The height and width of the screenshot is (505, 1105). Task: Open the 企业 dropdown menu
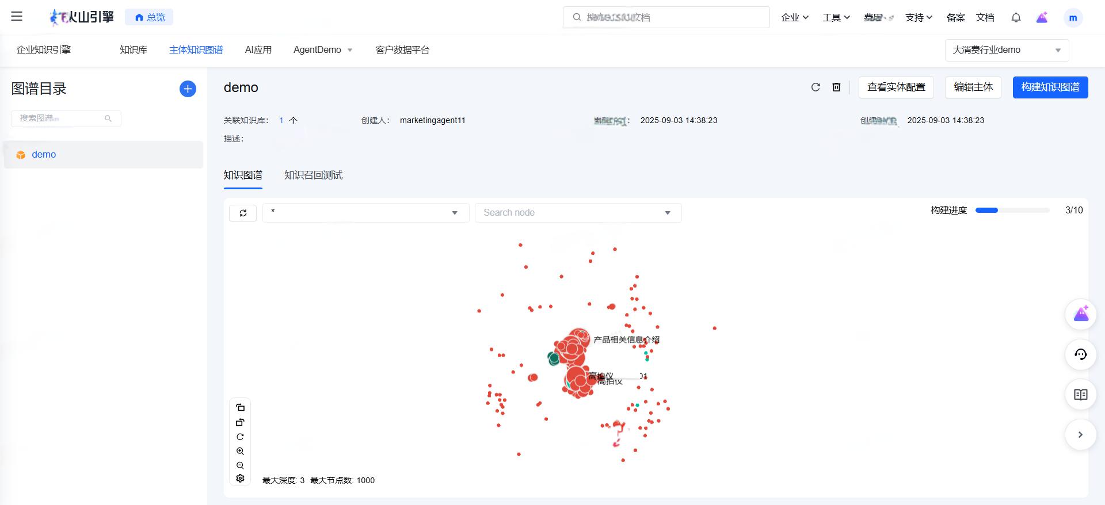pyautogui.click(x=795, y=17)
